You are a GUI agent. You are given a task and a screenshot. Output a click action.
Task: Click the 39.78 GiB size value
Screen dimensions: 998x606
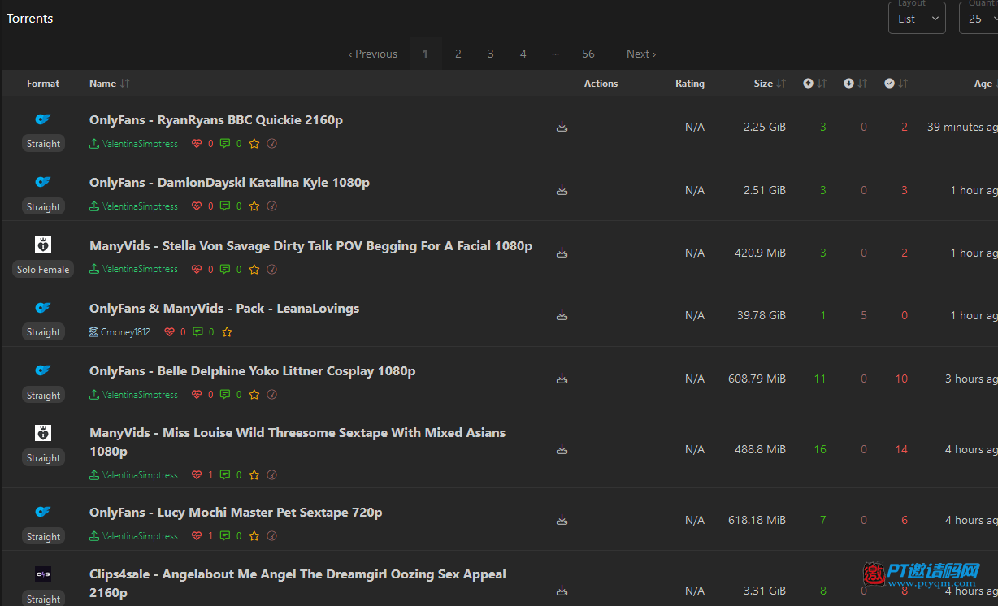(x=762, y=315)
